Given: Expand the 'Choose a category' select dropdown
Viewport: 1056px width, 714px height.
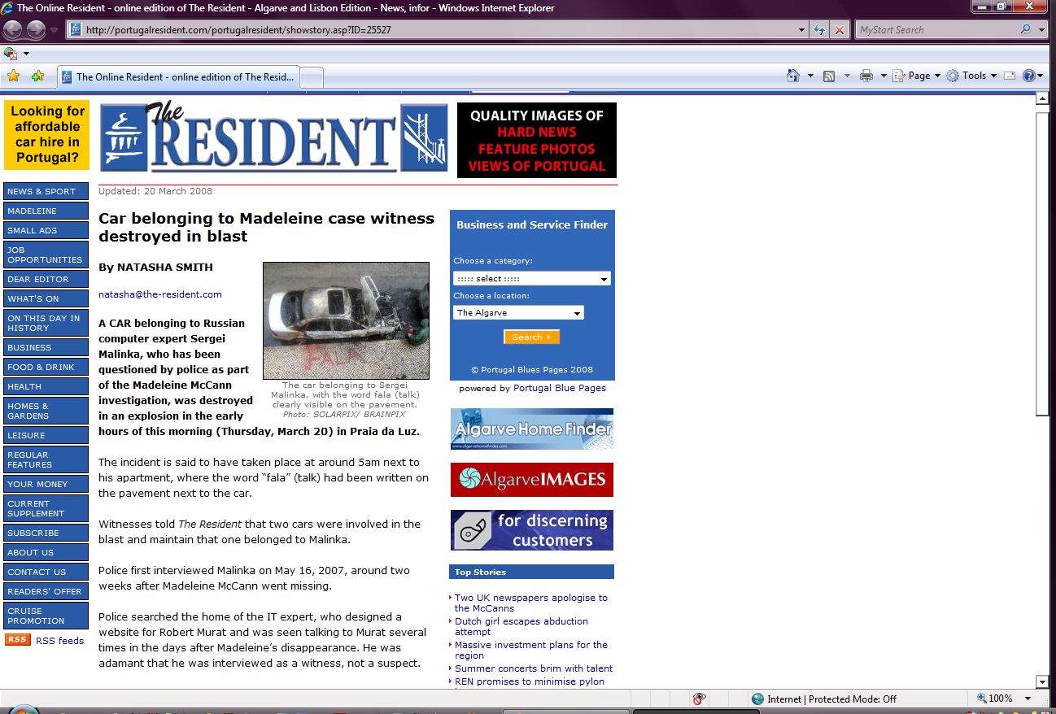Looking at the screenshot, I should click(x=532, y=278).
